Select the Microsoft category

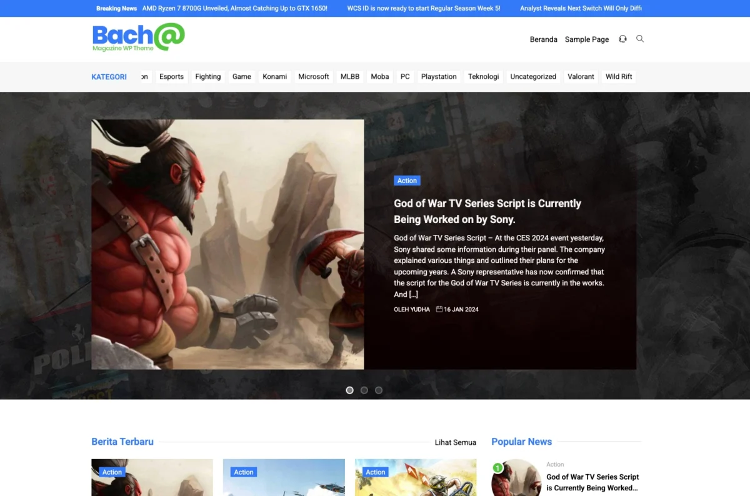pyautogui.click(x=314, y=77)
